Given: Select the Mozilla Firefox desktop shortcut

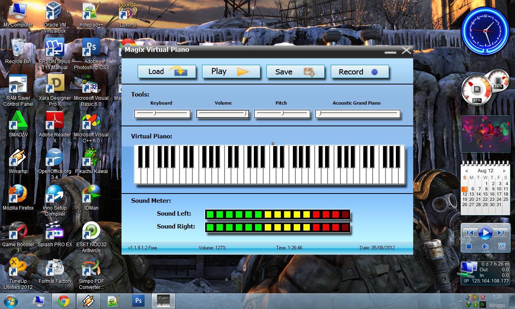Looking at the screenshot, I should pos(18,198).
